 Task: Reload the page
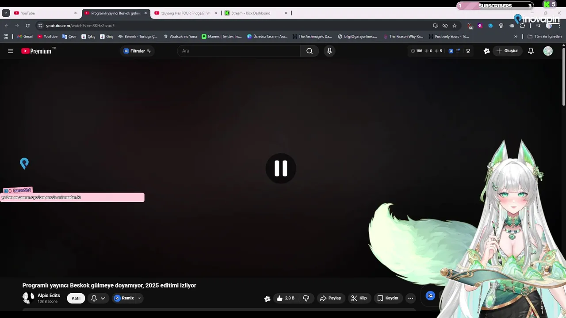tap(27, 26)
